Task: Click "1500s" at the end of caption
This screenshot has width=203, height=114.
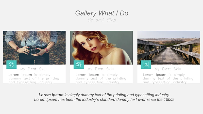Action: (x=168, y=100)
